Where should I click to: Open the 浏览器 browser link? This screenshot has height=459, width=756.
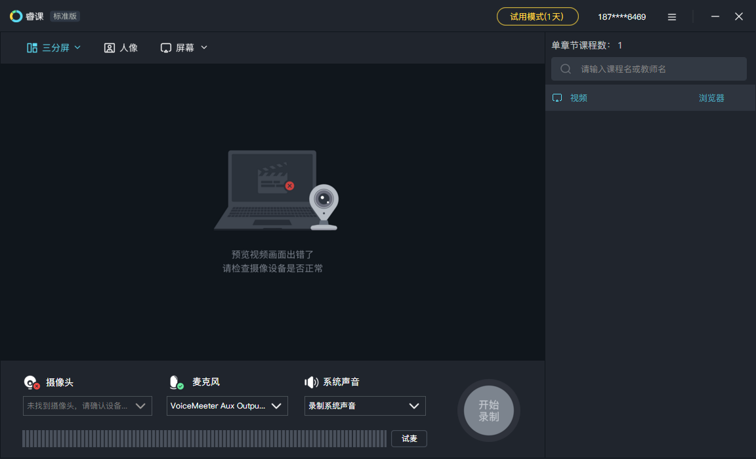click(711, 97)
